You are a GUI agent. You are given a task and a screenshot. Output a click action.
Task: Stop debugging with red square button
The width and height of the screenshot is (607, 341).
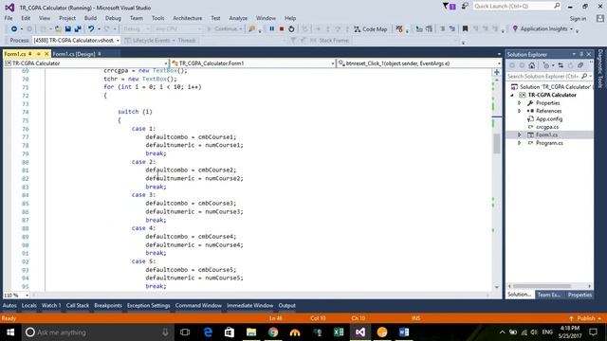[x=282, y=29]
